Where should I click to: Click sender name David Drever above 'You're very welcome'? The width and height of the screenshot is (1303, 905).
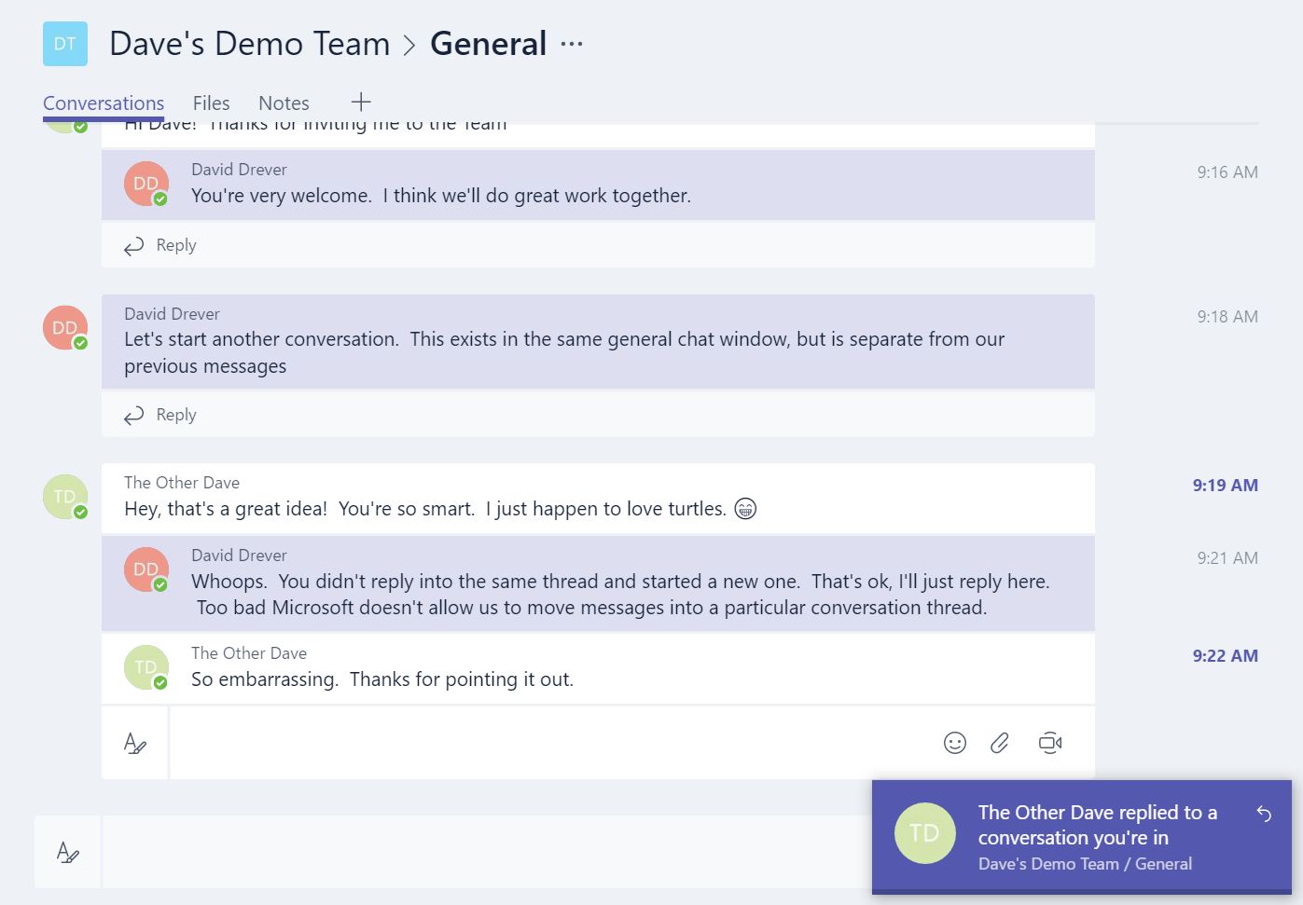tap(239, 170)
